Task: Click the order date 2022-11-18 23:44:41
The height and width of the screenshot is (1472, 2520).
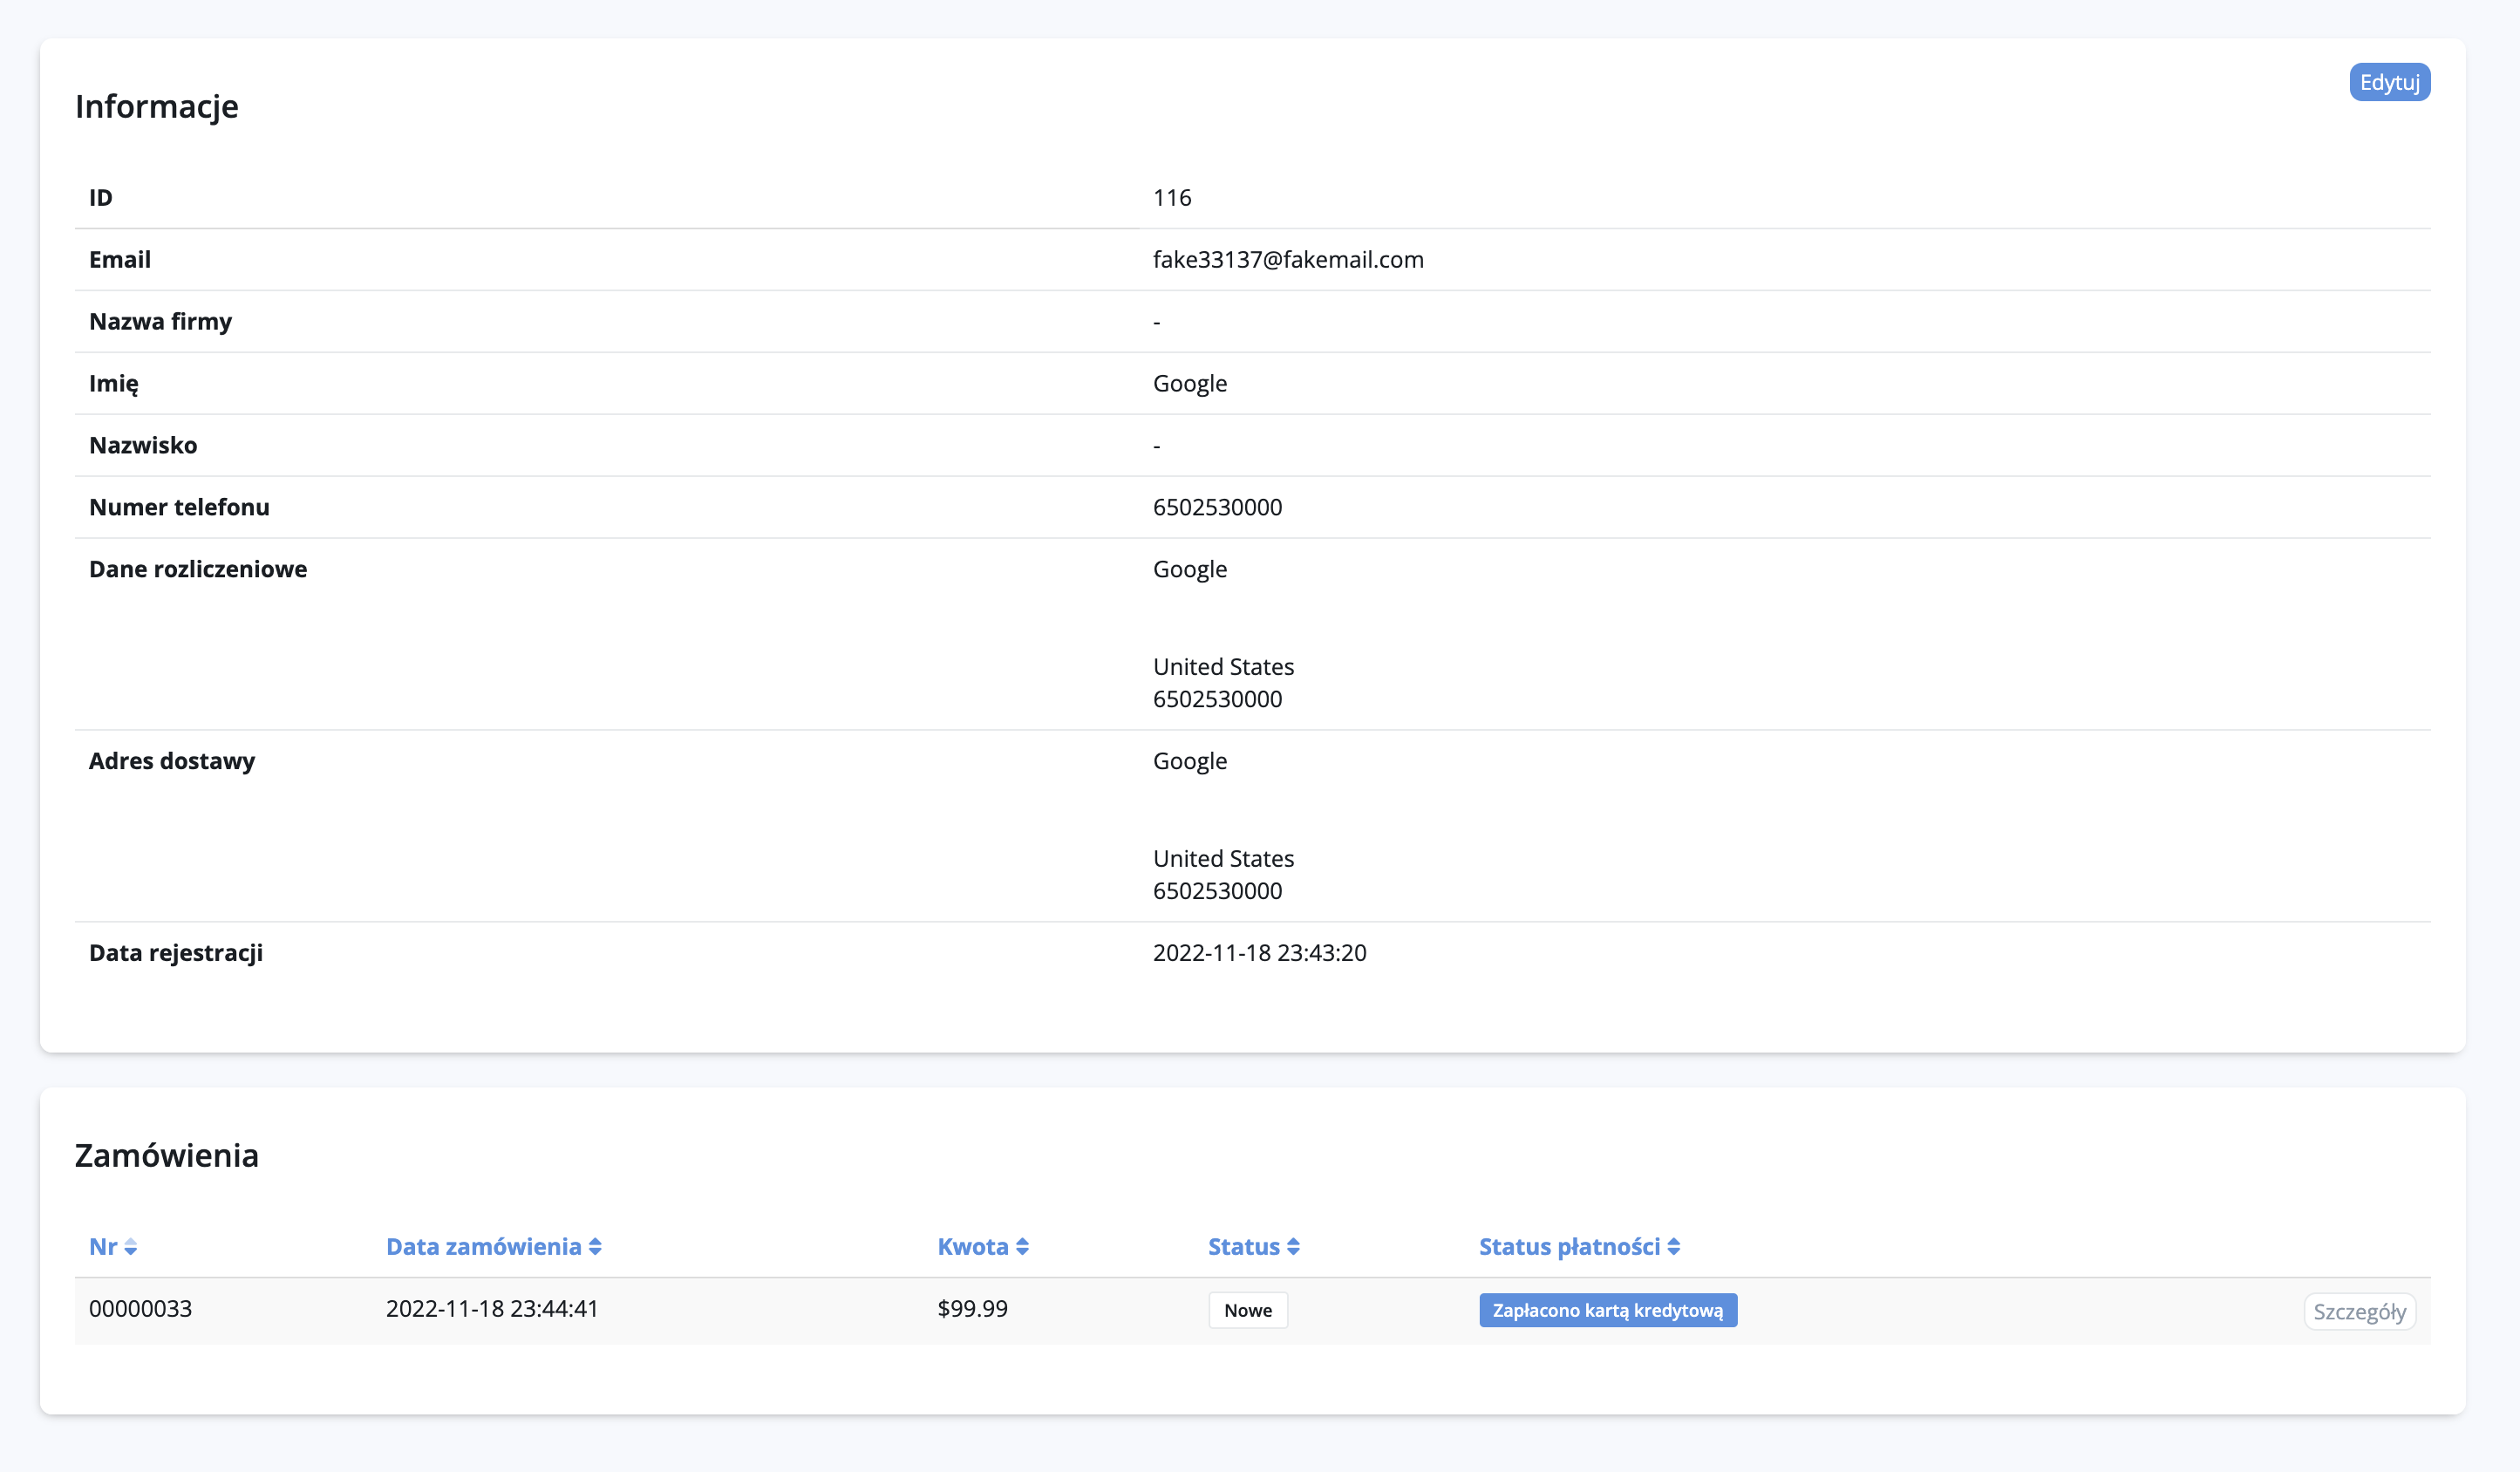Action: pyautogui.click(x=492, y=1309)
